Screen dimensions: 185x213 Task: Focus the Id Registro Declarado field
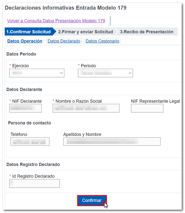tap(34, 183)
